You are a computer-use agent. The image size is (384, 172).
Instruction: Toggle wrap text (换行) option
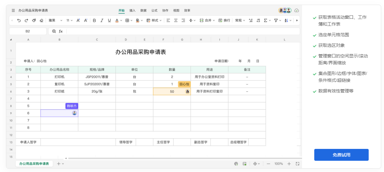224,20
